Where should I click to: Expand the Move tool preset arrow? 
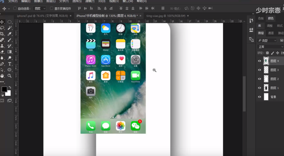pos(9,9)
